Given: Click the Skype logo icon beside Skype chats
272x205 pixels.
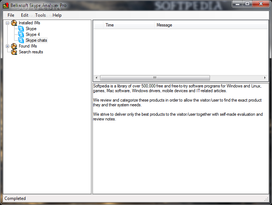Looking at the screenshot, I should tap(21, 40).
